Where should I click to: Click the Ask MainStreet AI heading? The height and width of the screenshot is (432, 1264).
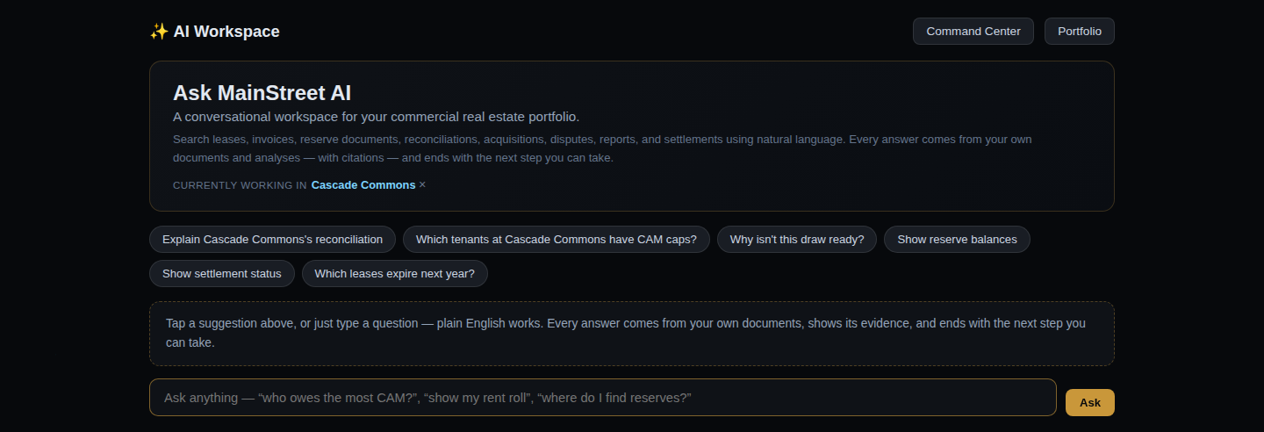point(262,93)
